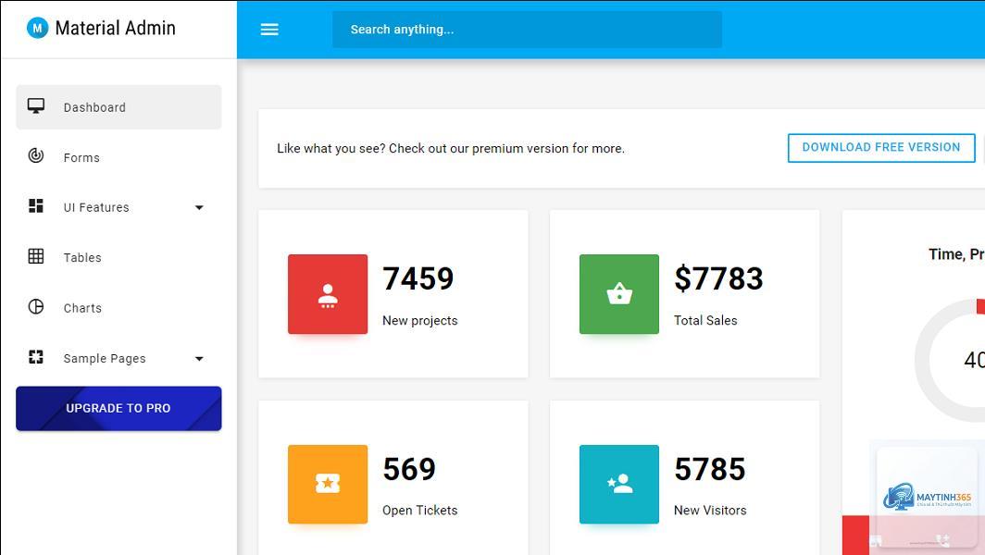Viewport: 985px width, 555px height.
Task: Click the orange Open Tickets icon
Action: (x=328, y=484)
